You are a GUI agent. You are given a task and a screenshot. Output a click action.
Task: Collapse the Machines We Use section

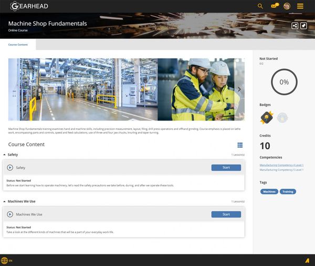coord(5,201)
